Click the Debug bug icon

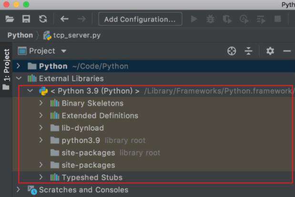pos(210,19)
